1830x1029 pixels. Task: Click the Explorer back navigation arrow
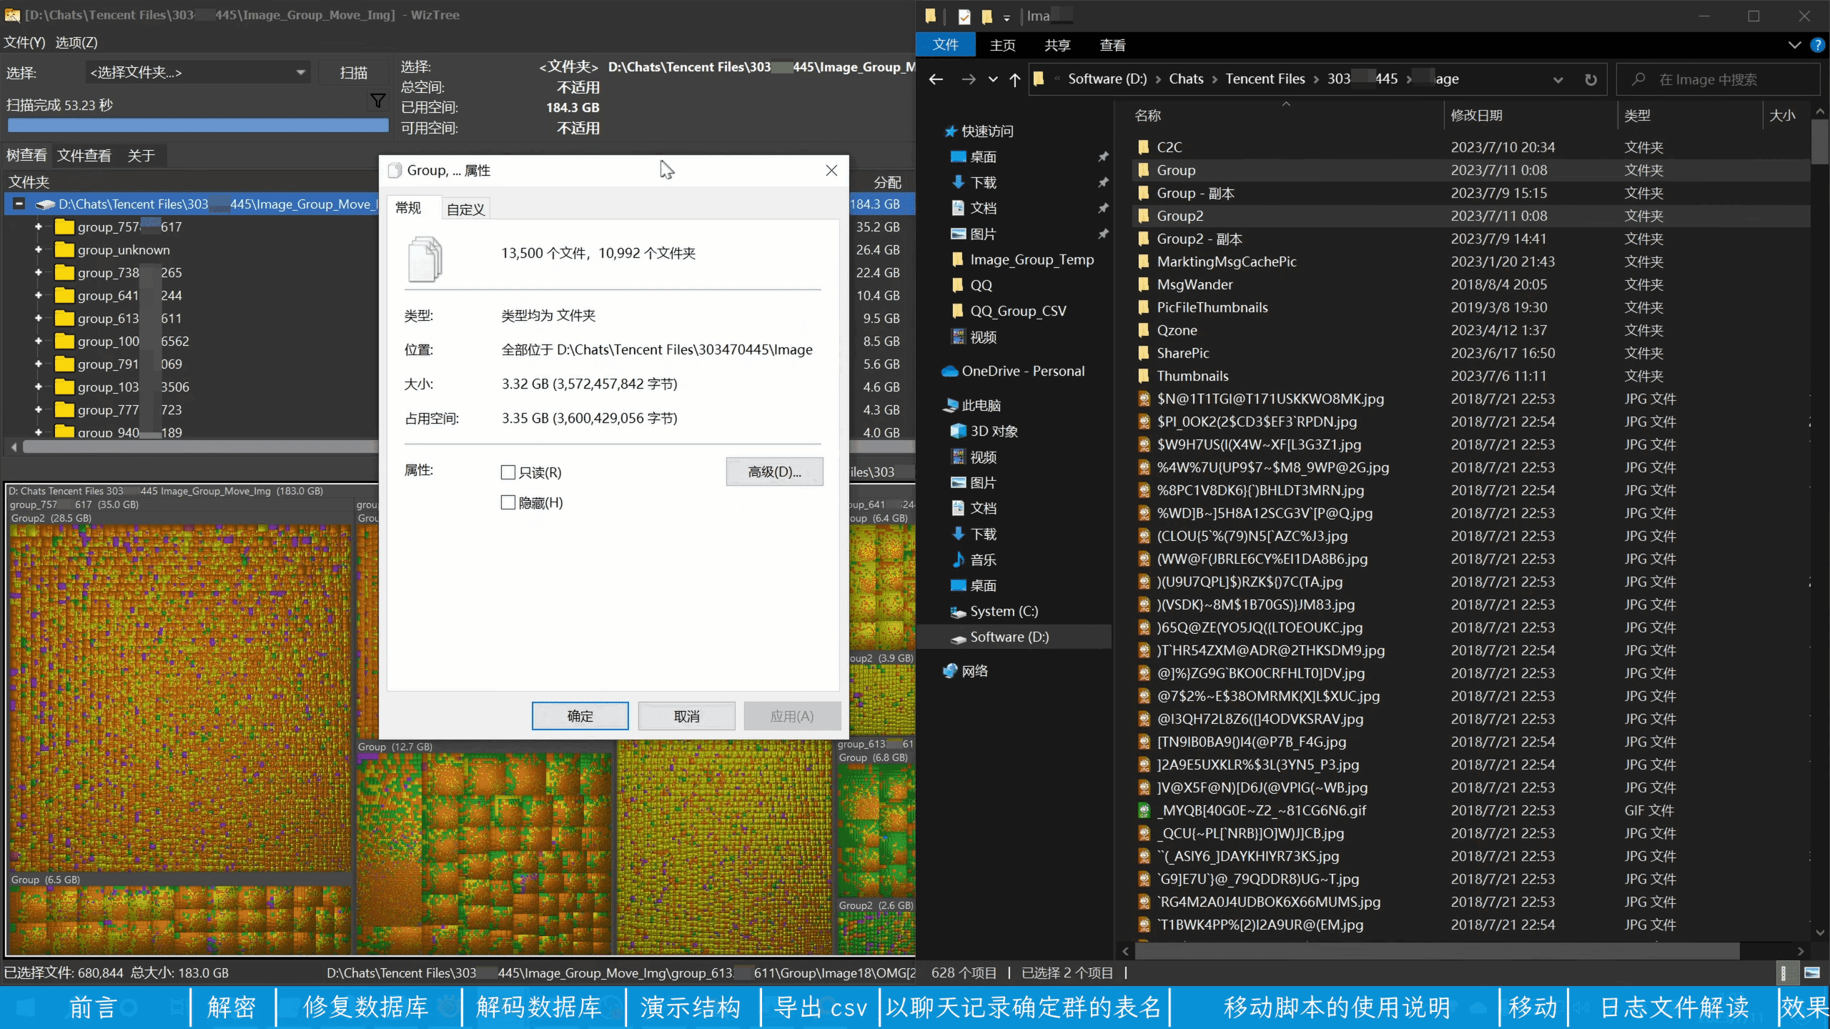[x=936, y=79]
